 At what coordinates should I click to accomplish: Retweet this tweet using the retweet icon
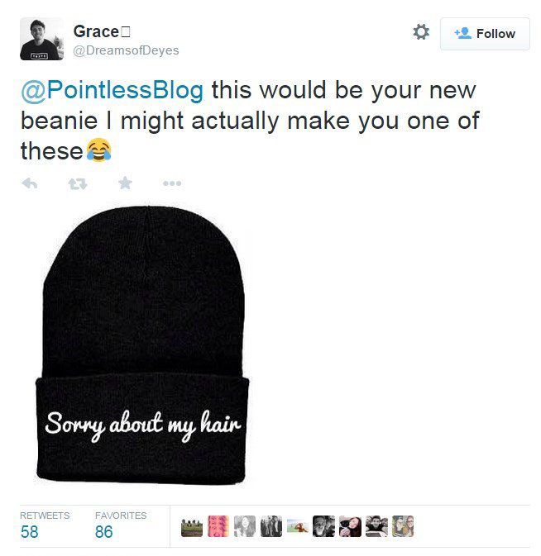pyautogui.click(x=78, y=183)
